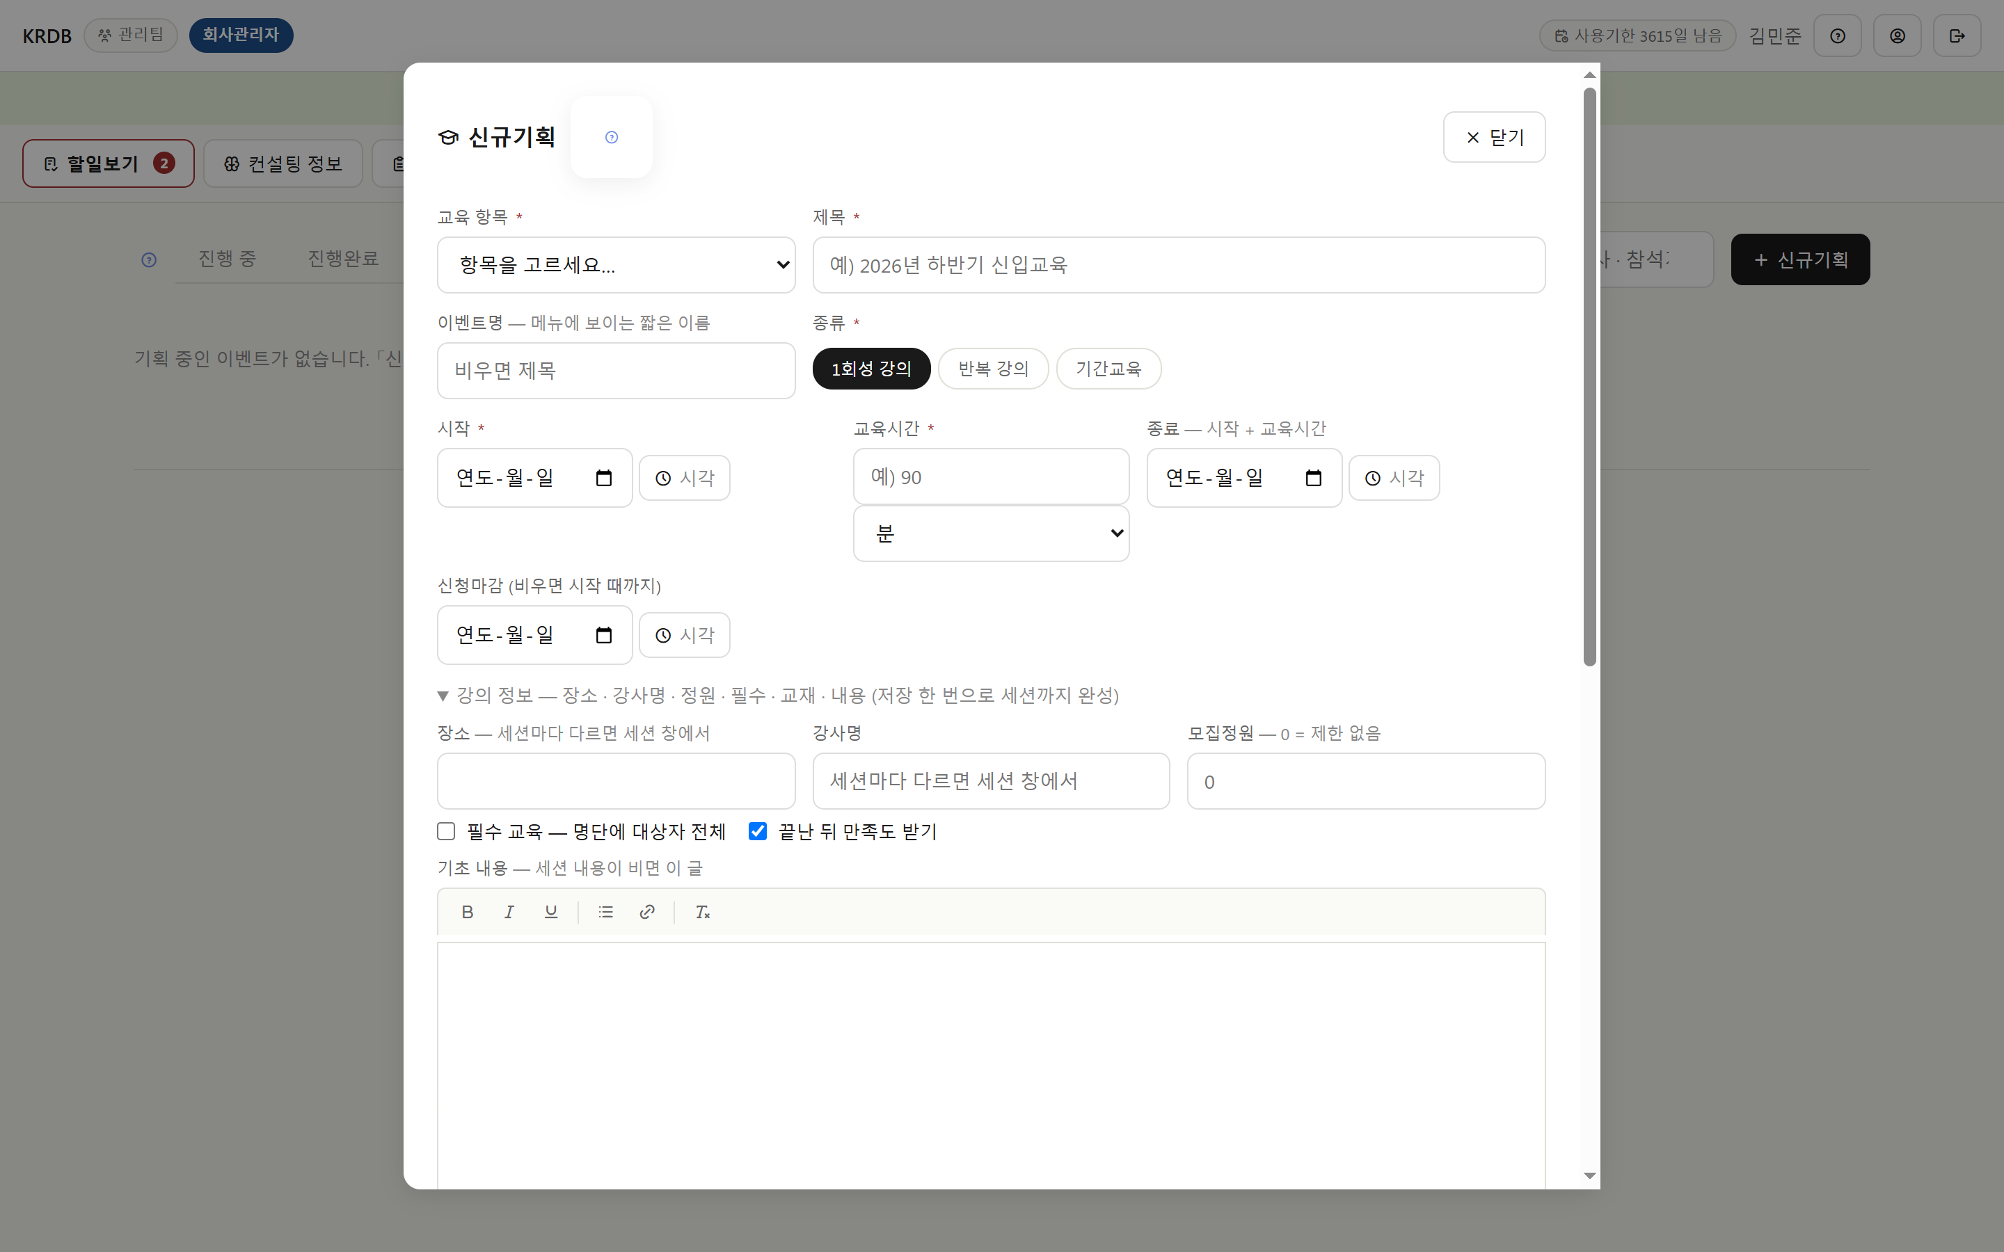2004x1252 pixels.
Task: Click the 기초 내용 text editor area
Action: point(990,1066)
